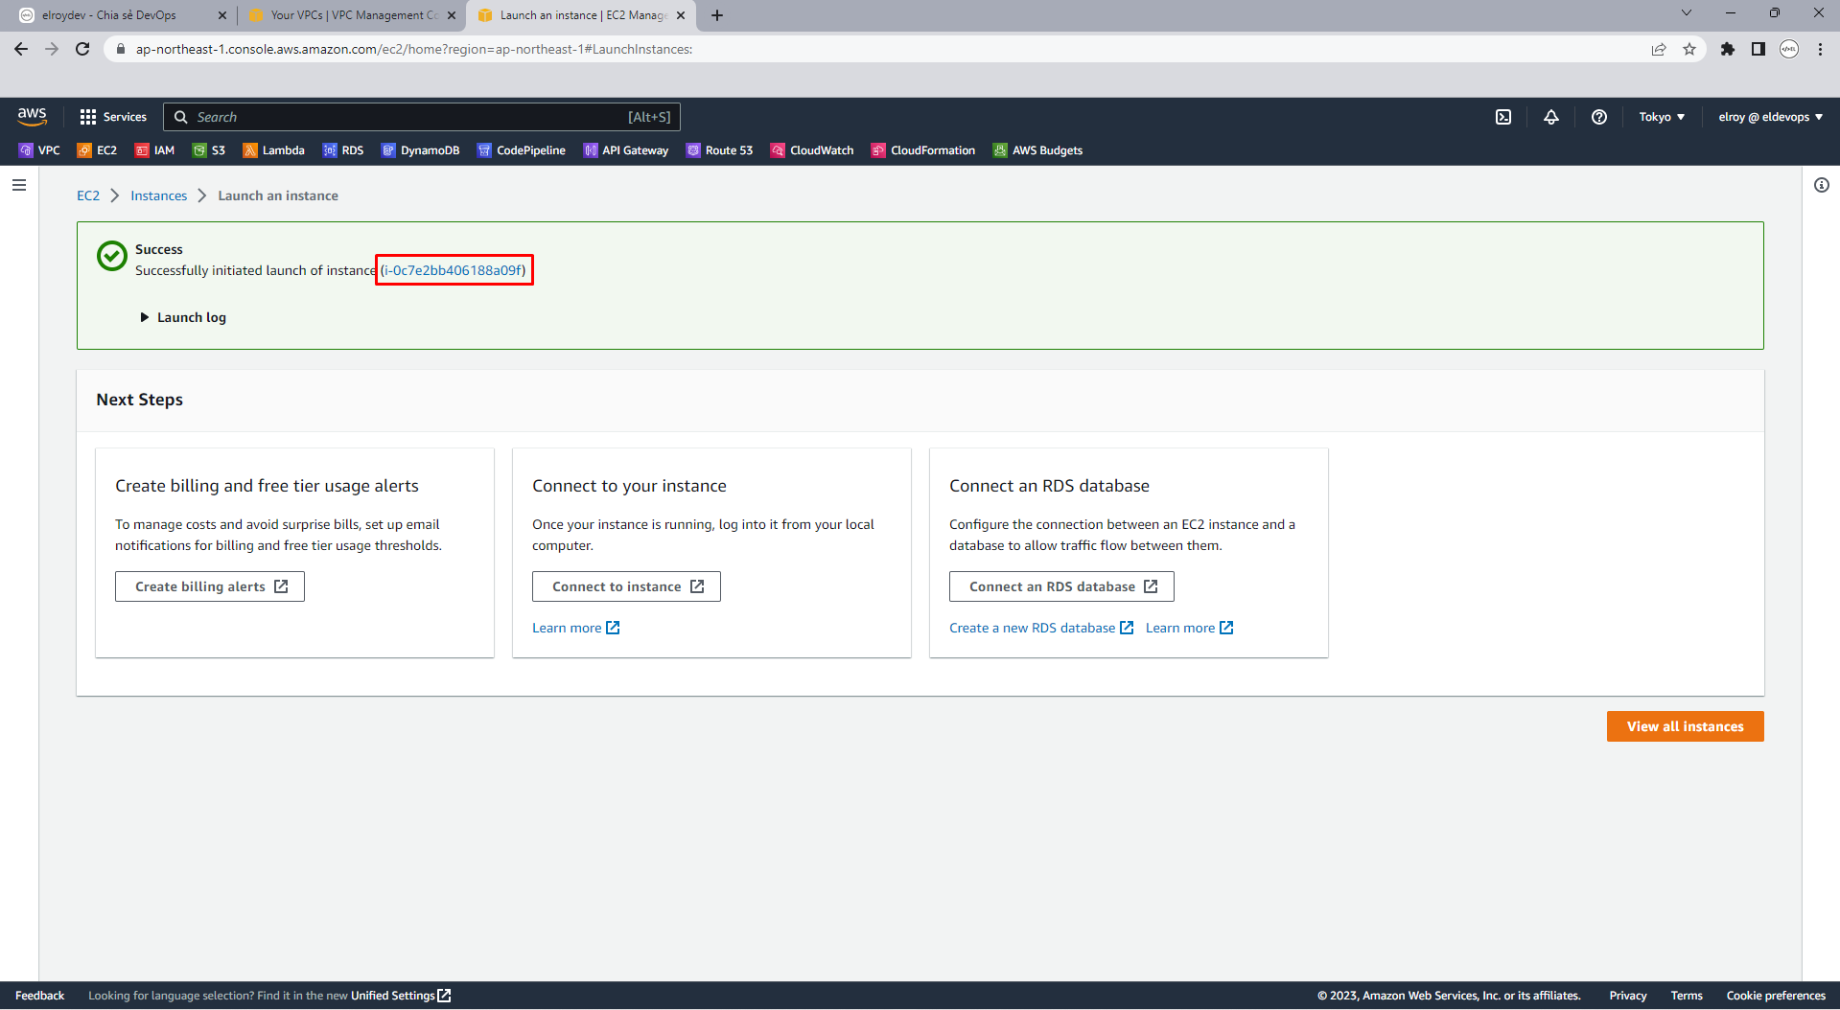Open a new browser tab
The height and width of the screenshot is (1010, 1840).
click(717, 15)
